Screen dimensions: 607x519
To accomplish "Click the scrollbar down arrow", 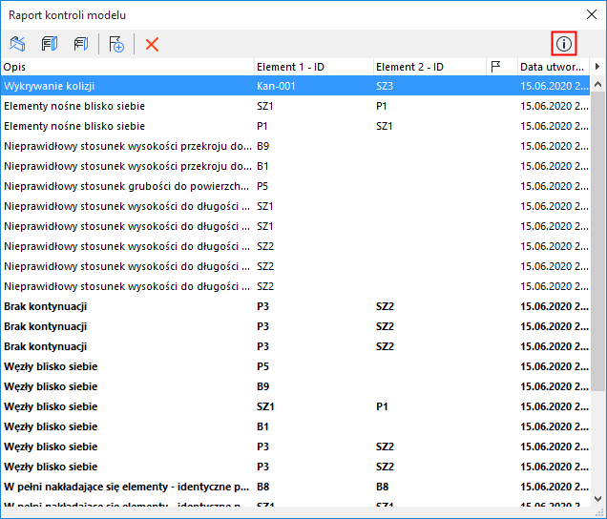I will tap(597, 499).
